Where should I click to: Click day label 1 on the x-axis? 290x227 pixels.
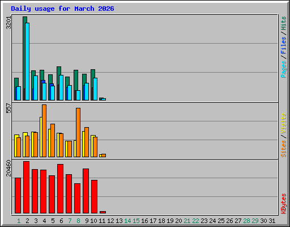[19, 221]
